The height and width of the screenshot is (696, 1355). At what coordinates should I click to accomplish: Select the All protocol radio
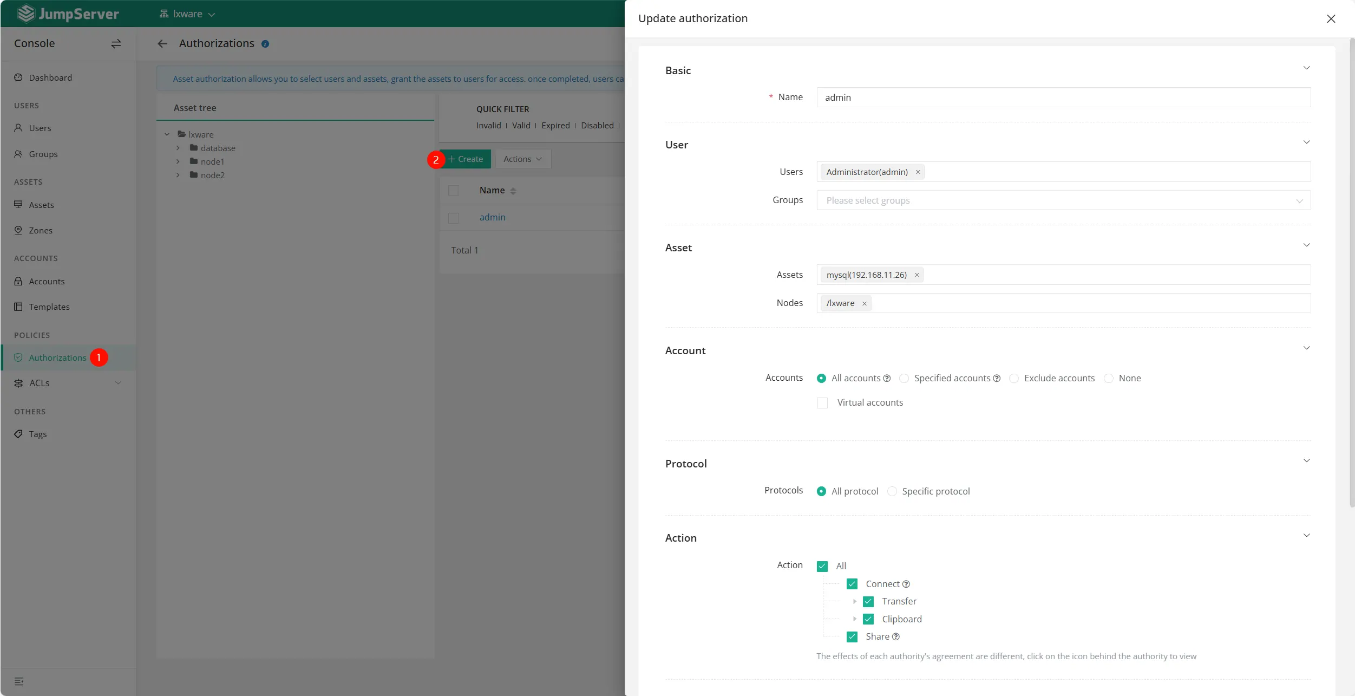[821, 491]
